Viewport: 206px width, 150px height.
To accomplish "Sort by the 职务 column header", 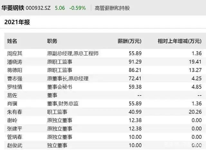I will pos(52,41).
